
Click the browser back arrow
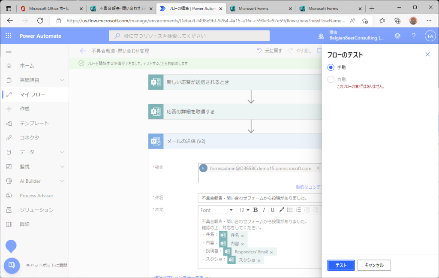click(x=10, y=21)
